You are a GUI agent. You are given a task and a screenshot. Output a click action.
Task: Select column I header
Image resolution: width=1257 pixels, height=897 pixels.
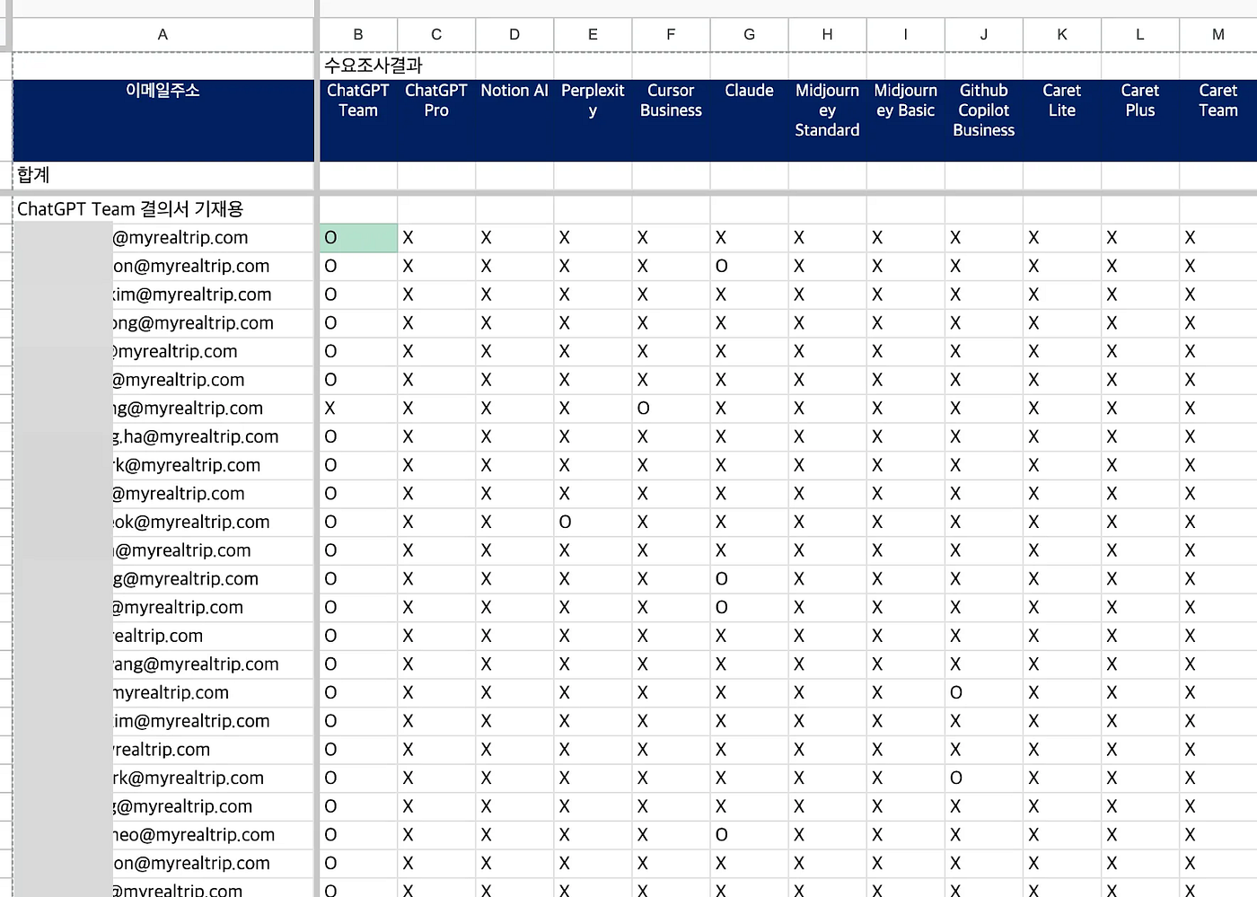coord(905,34)
